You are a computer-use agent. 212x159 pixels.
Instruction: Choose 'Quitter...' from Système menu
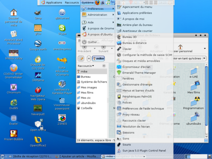coord(98,42)
